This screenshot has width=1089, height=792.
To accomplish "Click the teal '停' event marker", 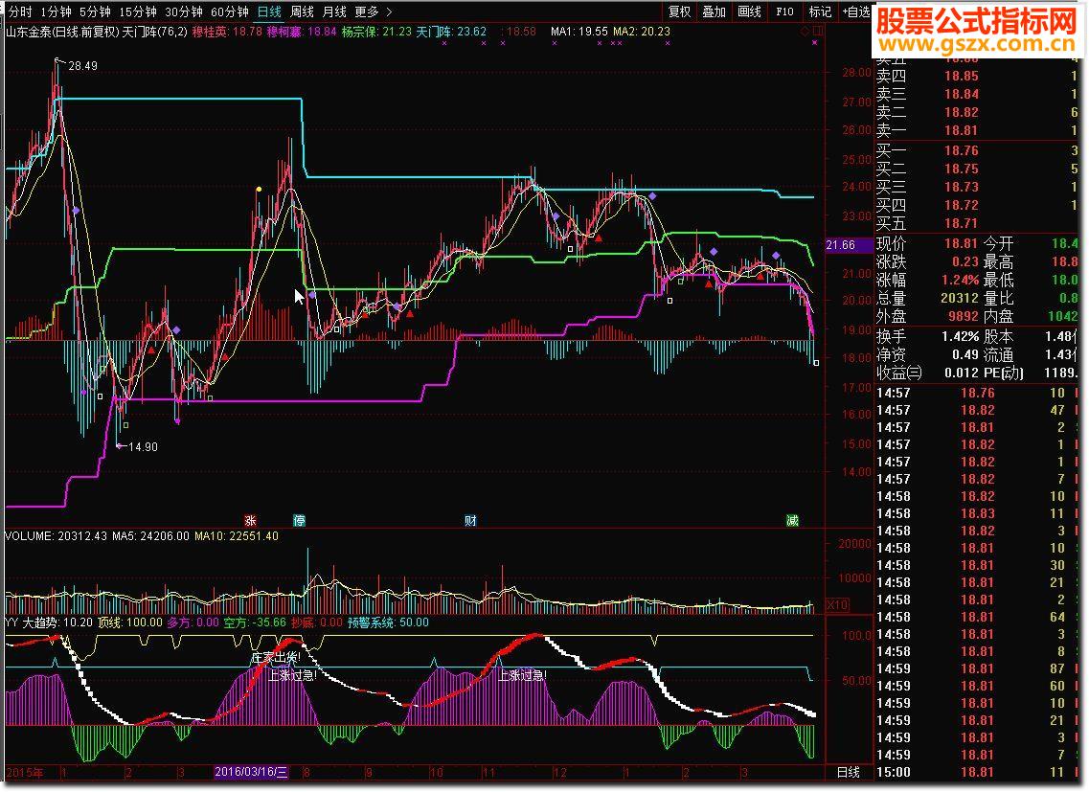I will click(x=300, y=520).
